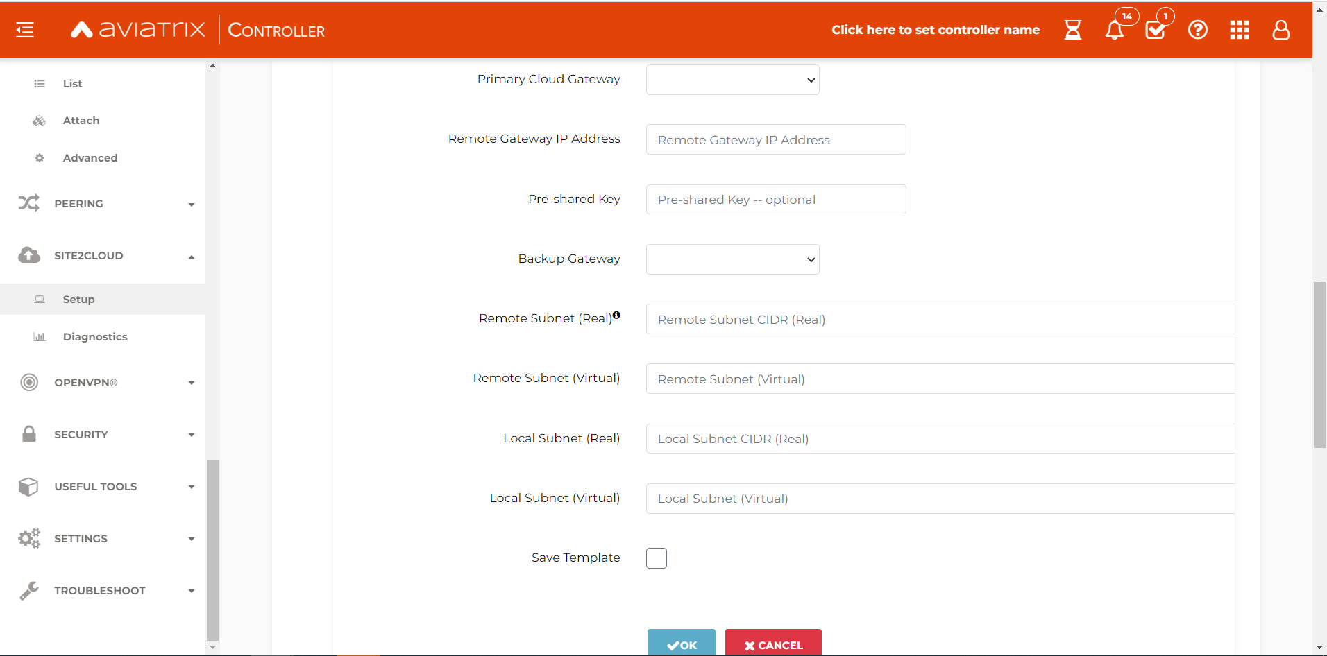Enable the Save Template checkbox
This screenshot has width=1327, height=656.
tap(655, 558)
